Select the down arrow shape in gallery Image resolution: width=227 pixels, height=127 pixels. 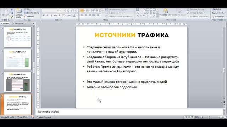tap(151, 13)
